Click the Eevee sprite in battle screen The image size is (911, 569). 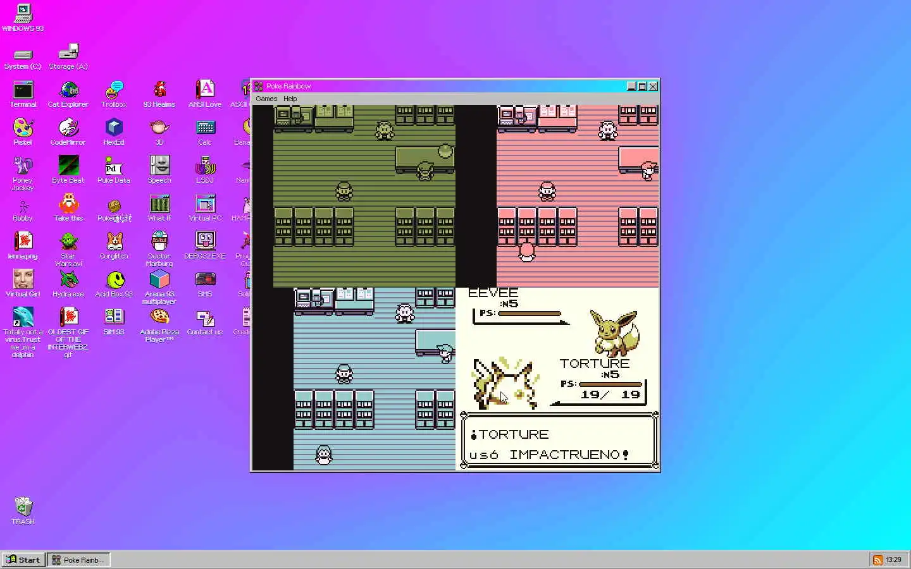click(614, 333)
